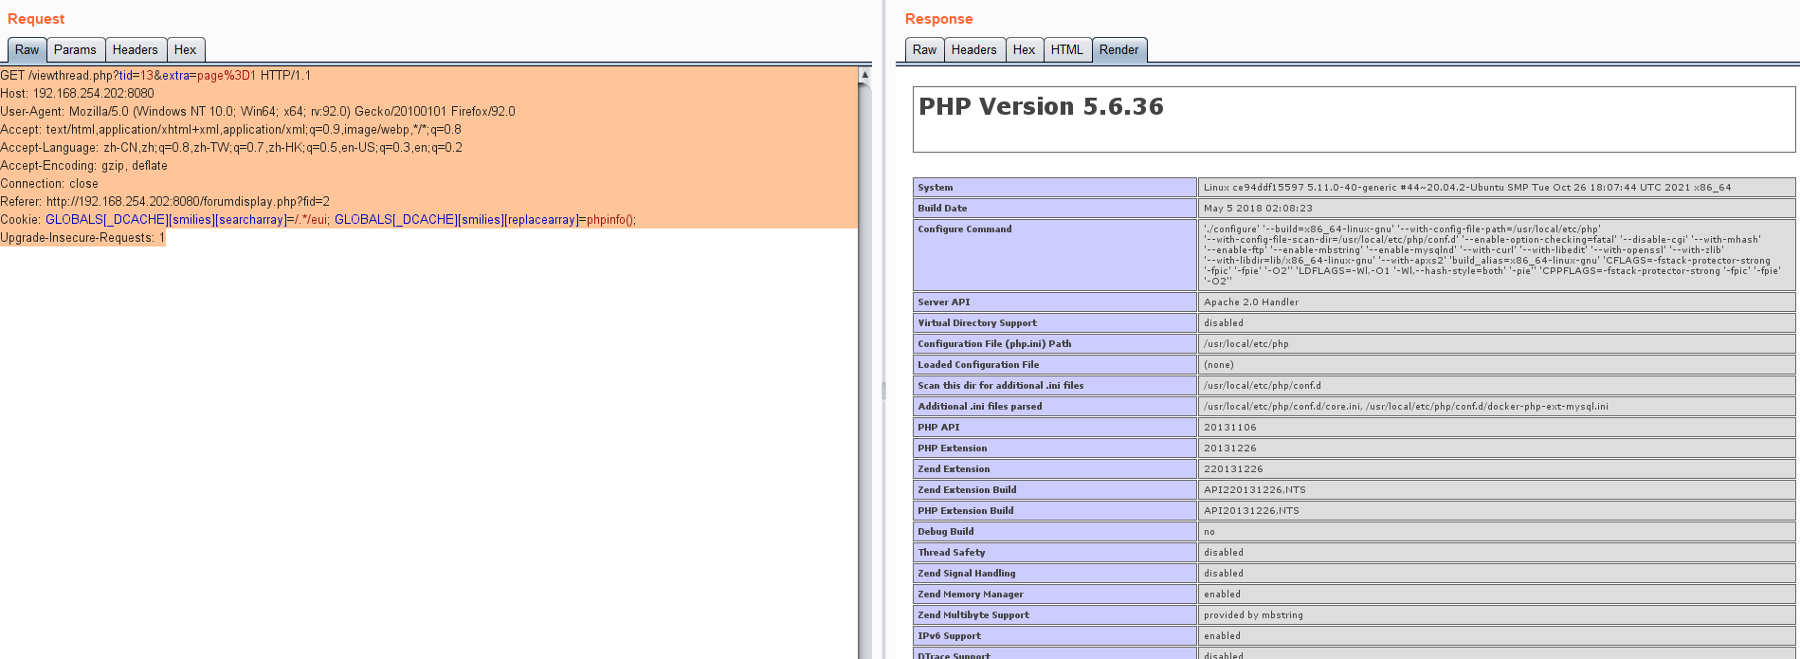The width and height of the screenshot is (1800, 659).
Task: Click the Build Date value May 5 2018
Action: tap(1258, 209)
